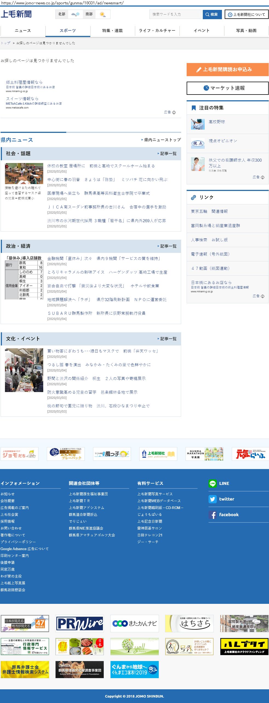
Task: Select the 特集・連載 navigation tab
Action: (112, 31)
